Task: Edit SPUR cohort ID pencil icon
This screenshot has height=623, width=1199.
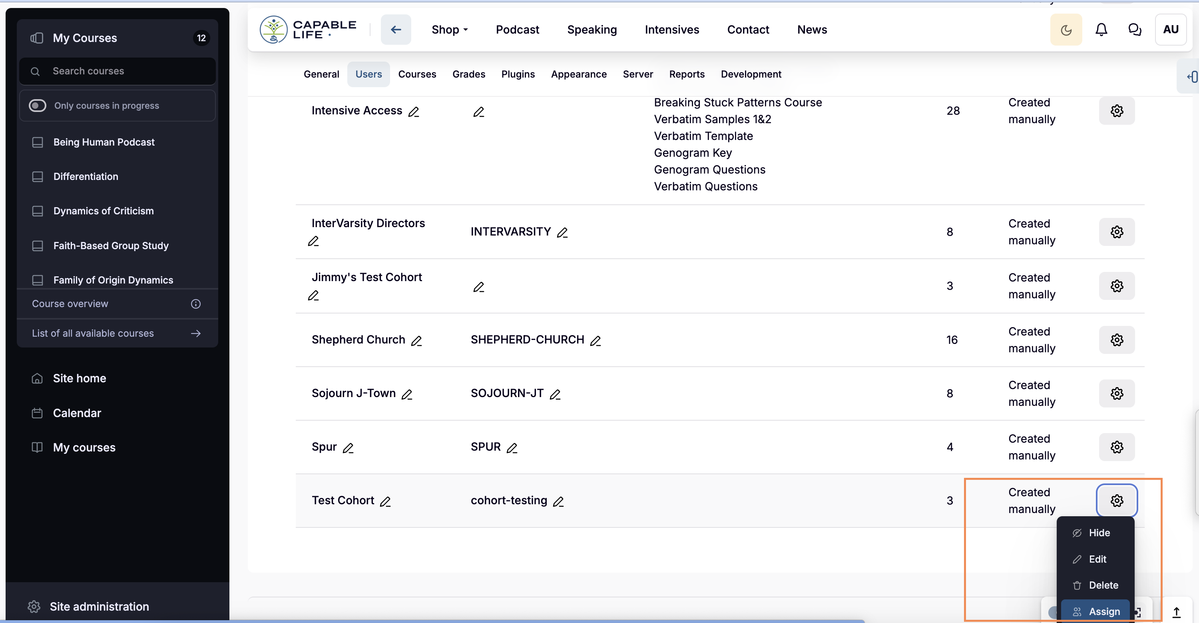Action: tap(512, 448)
